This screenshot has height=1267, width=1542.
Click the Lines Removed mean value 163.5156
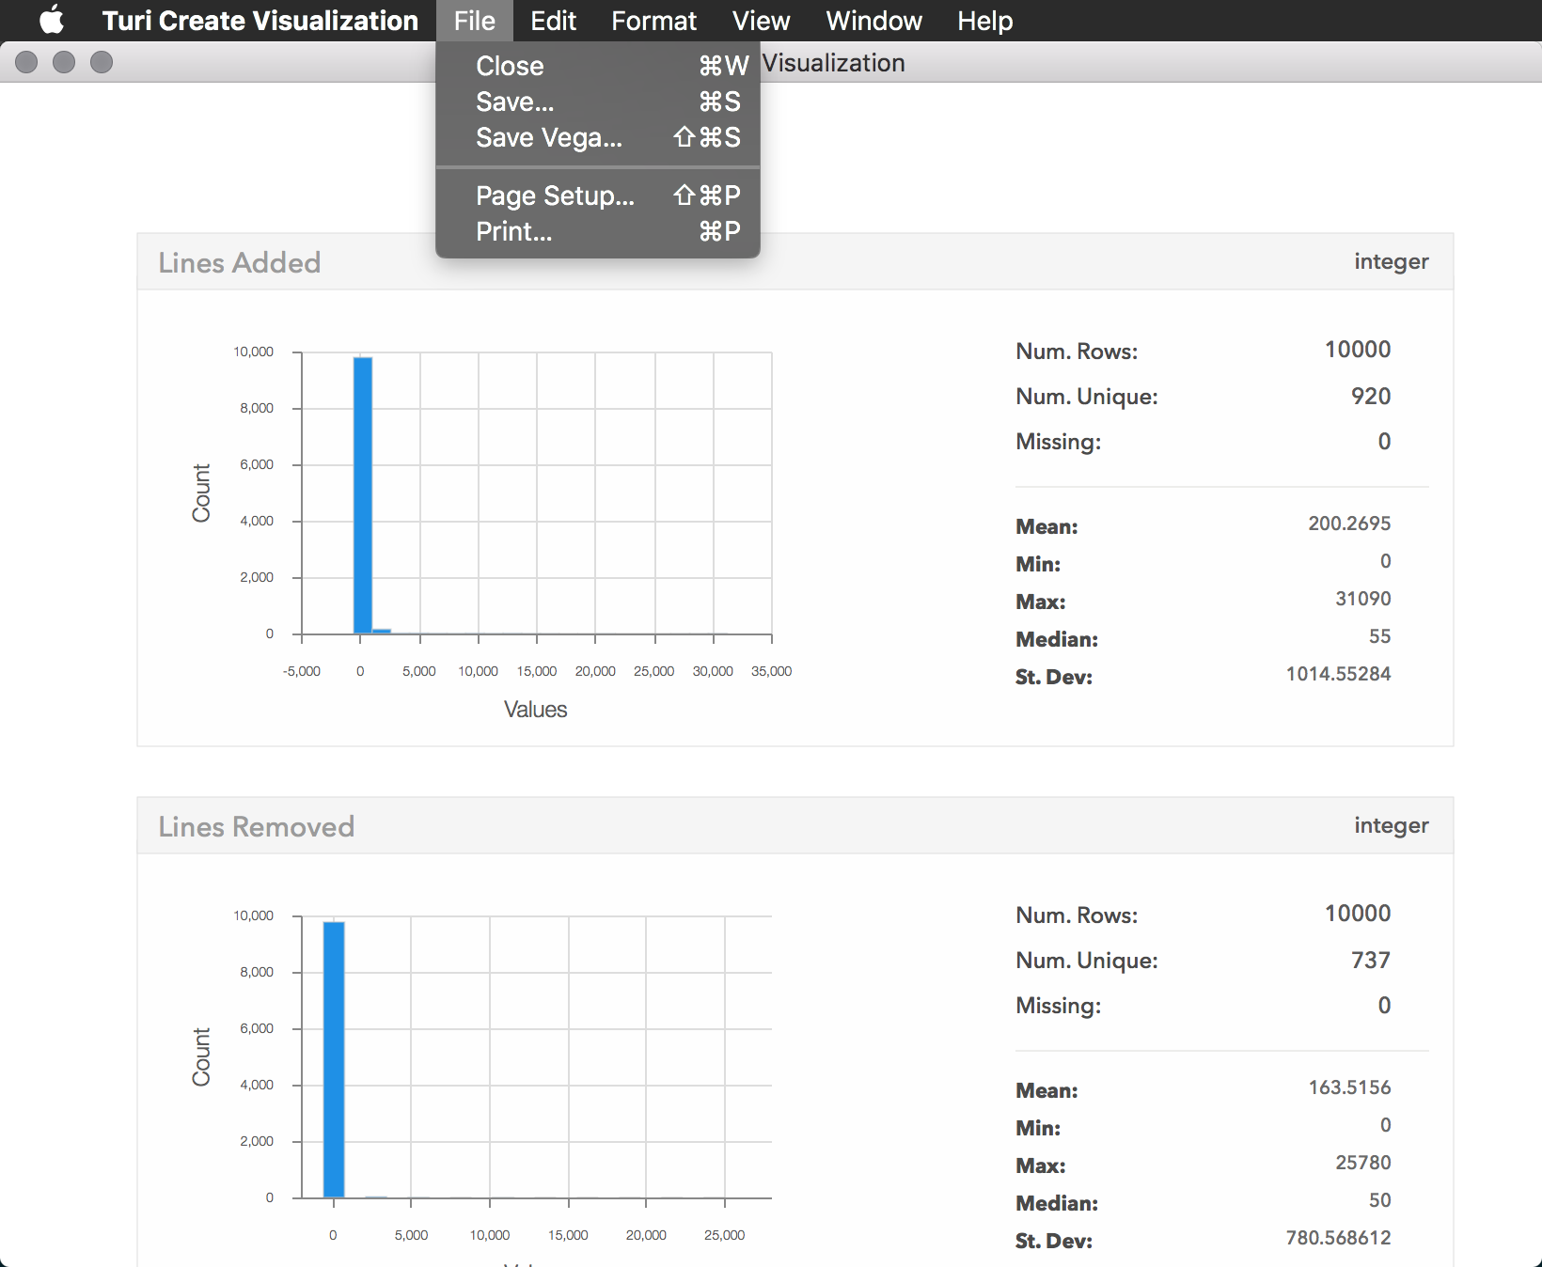click(1349, 1087)
